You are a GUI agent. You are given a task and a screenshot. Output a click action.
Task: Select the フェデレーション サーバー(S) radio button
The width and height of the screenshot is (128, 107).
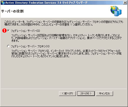click(8, 31)
